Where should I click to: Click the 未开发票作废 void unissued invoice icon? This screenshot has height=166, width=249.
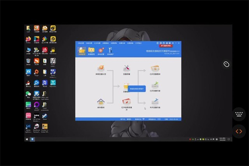(x=155, y=103)
